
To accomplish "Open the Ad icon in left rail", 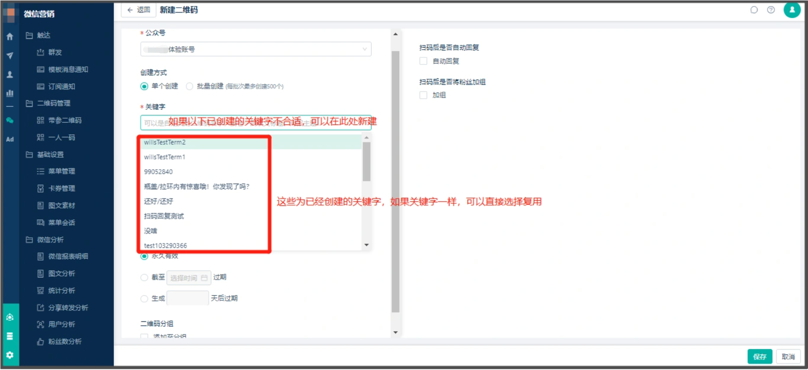I will click(x=9, y=140).
